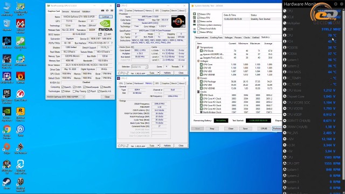The height and width of the screenshot is (194, 345).
Task: Click Close button in GPU-Z window
Action: click(107, 97)
